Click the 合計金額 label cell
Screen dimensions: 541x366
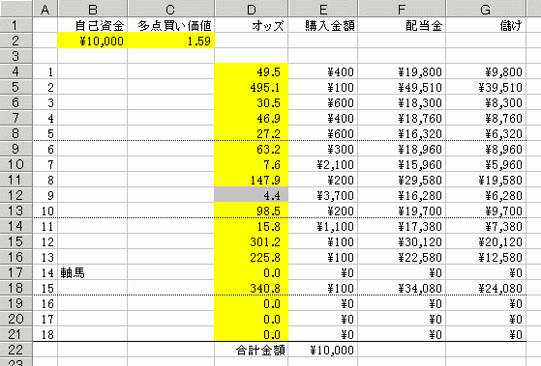[x=252, y=350]
